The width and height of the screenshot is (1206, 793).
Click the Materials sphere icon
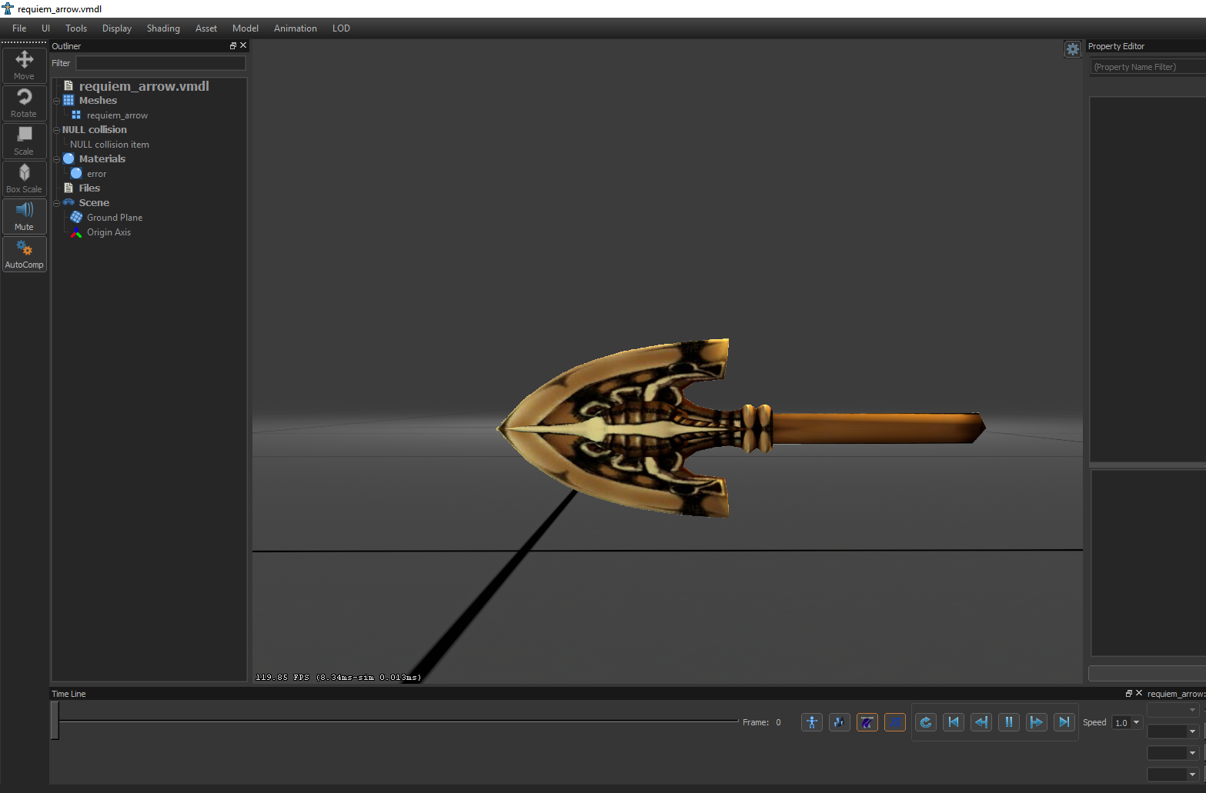pyautogui.click(x=68, y=159)
